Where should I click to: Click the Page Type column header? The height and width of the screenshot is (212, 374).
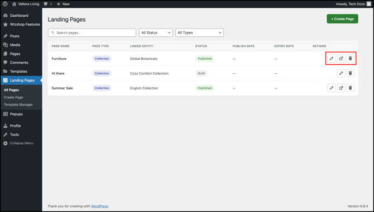click(x=100, y=46)
